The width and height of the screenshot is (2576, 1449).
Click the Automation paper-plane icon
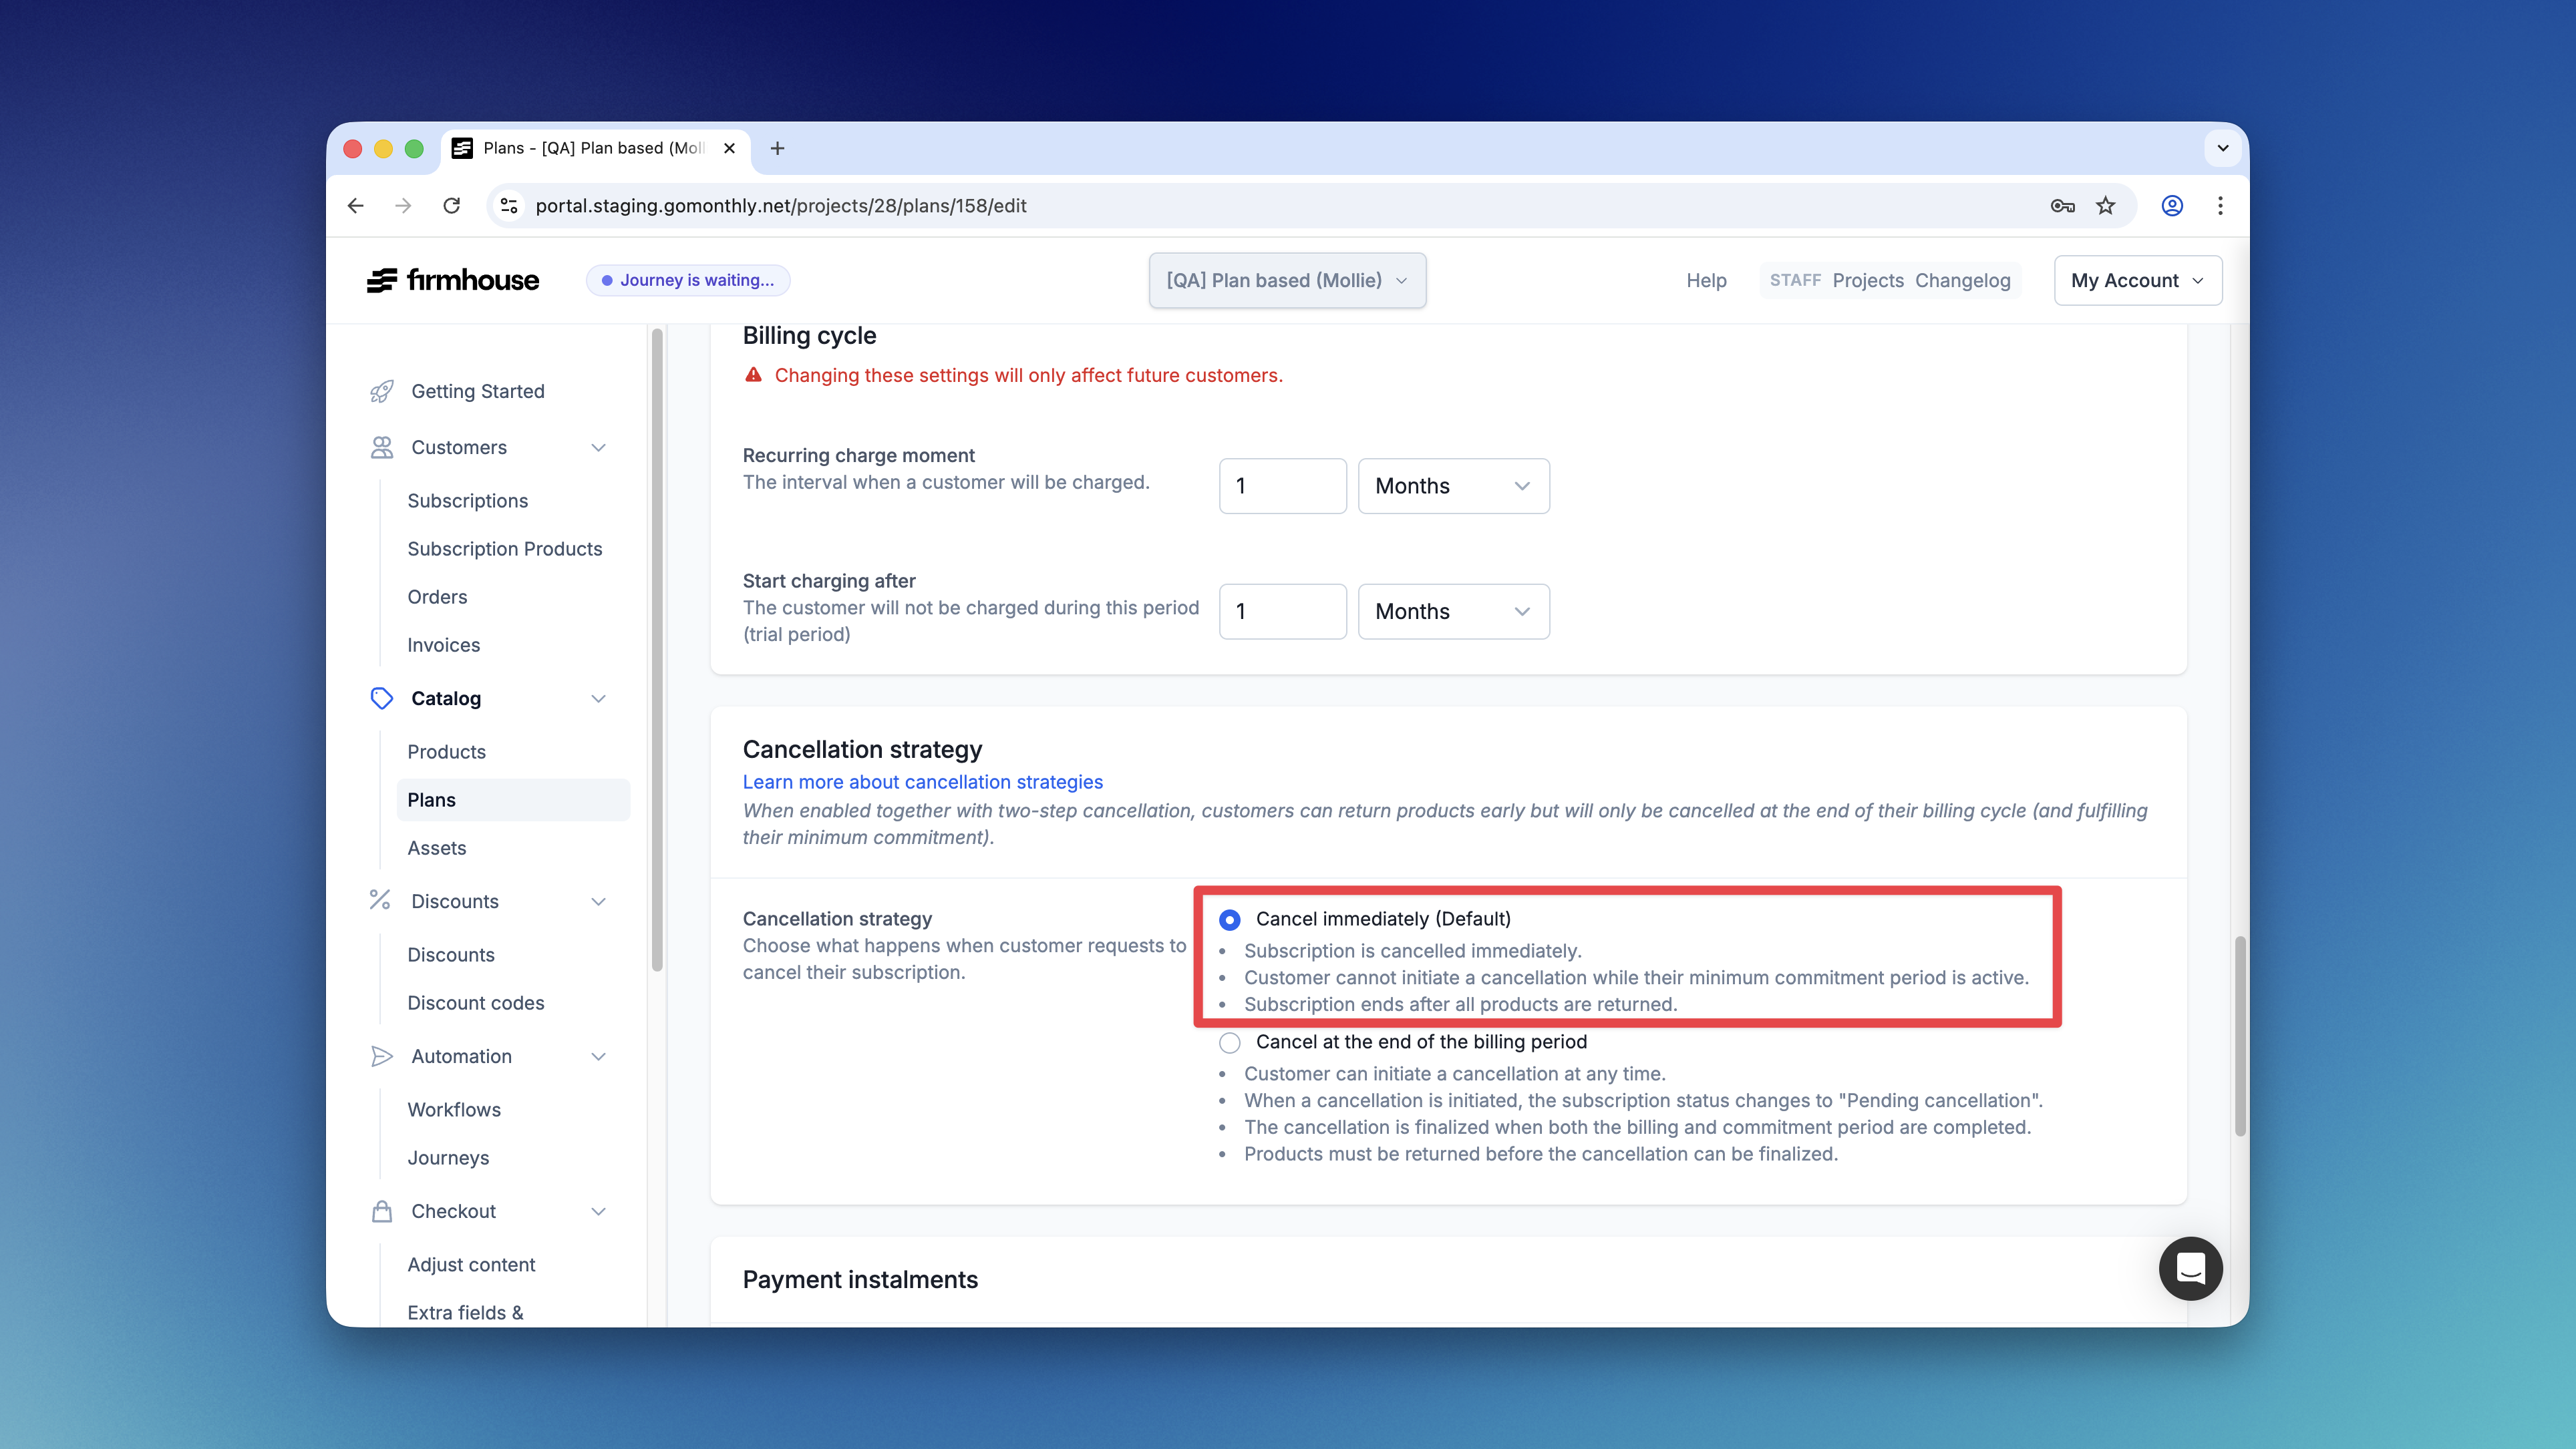click(x=381, y=1055)
